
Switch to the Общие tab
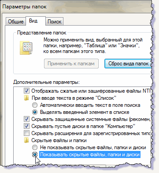click(16, 22)
